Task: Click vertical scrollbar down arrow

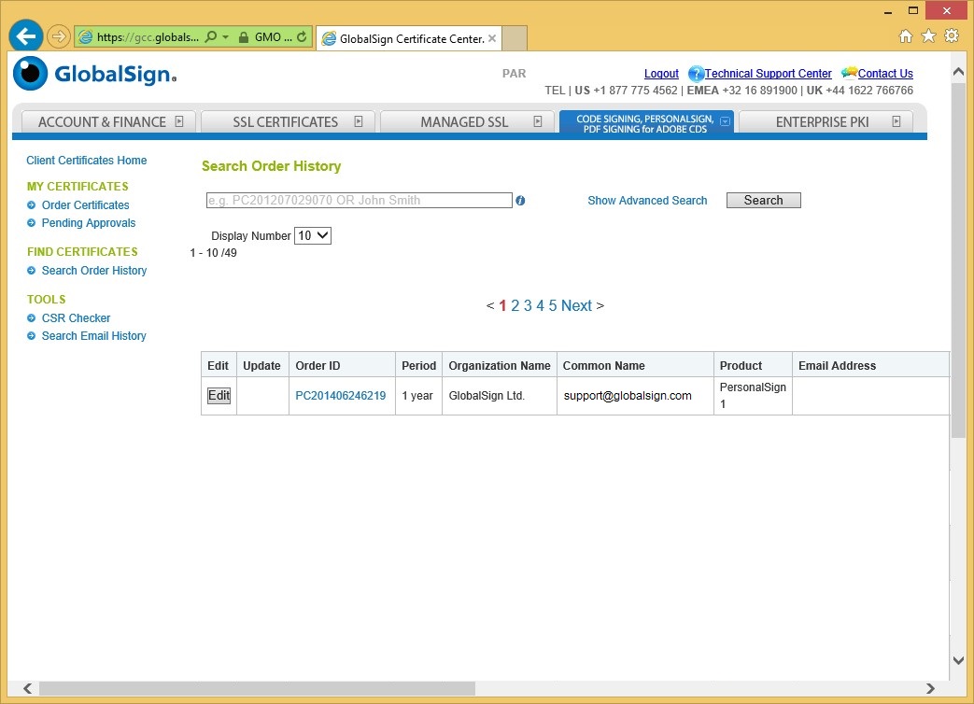Action: coord(958,660)
